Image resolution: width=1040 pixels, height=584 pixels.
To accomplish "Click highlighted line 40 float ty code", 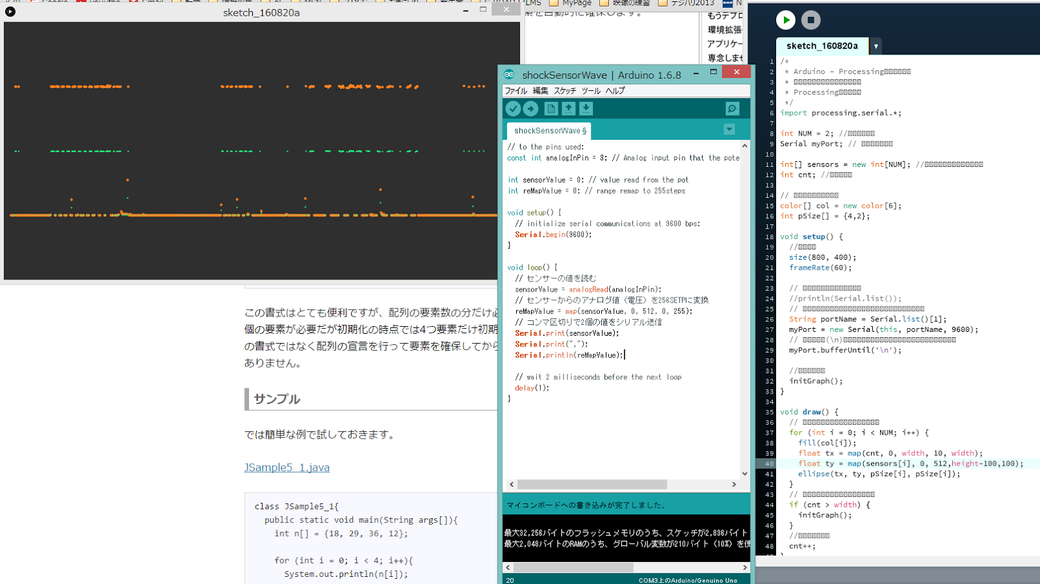I will 911,464.
